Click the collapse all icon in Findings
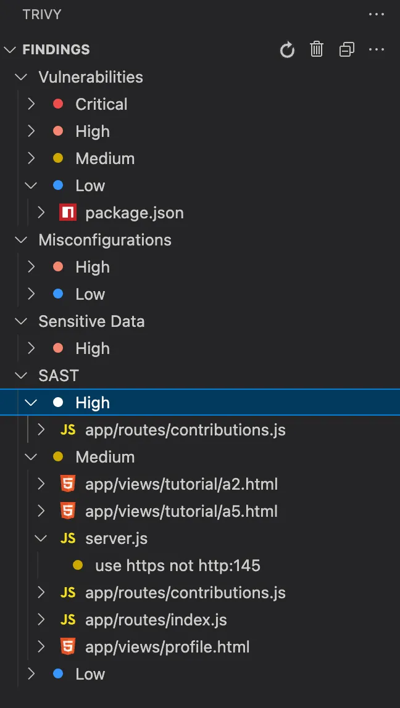The image size is (400, 708). 347,50
